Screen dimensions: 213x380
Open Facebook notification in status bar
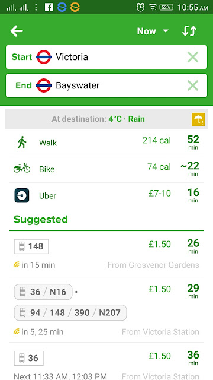pos(49,8)
